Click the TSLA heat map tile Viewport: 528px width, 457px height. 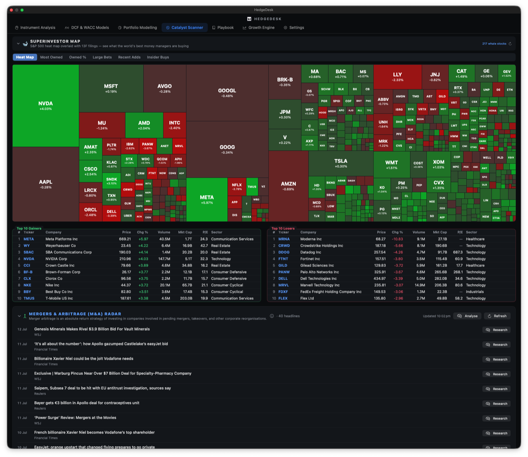[x=340, y=163]
